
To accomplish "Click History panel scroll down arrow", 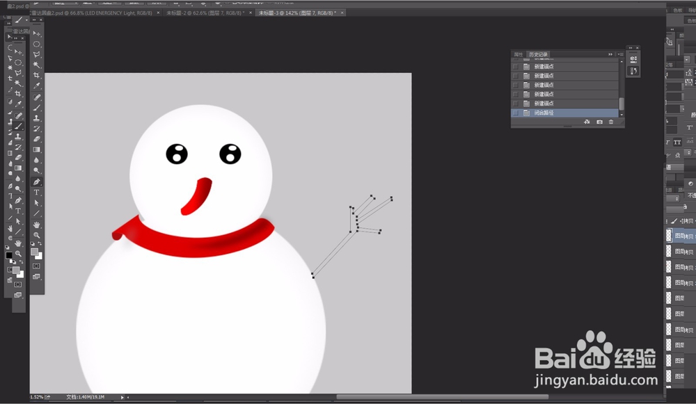I will (622, 115).
